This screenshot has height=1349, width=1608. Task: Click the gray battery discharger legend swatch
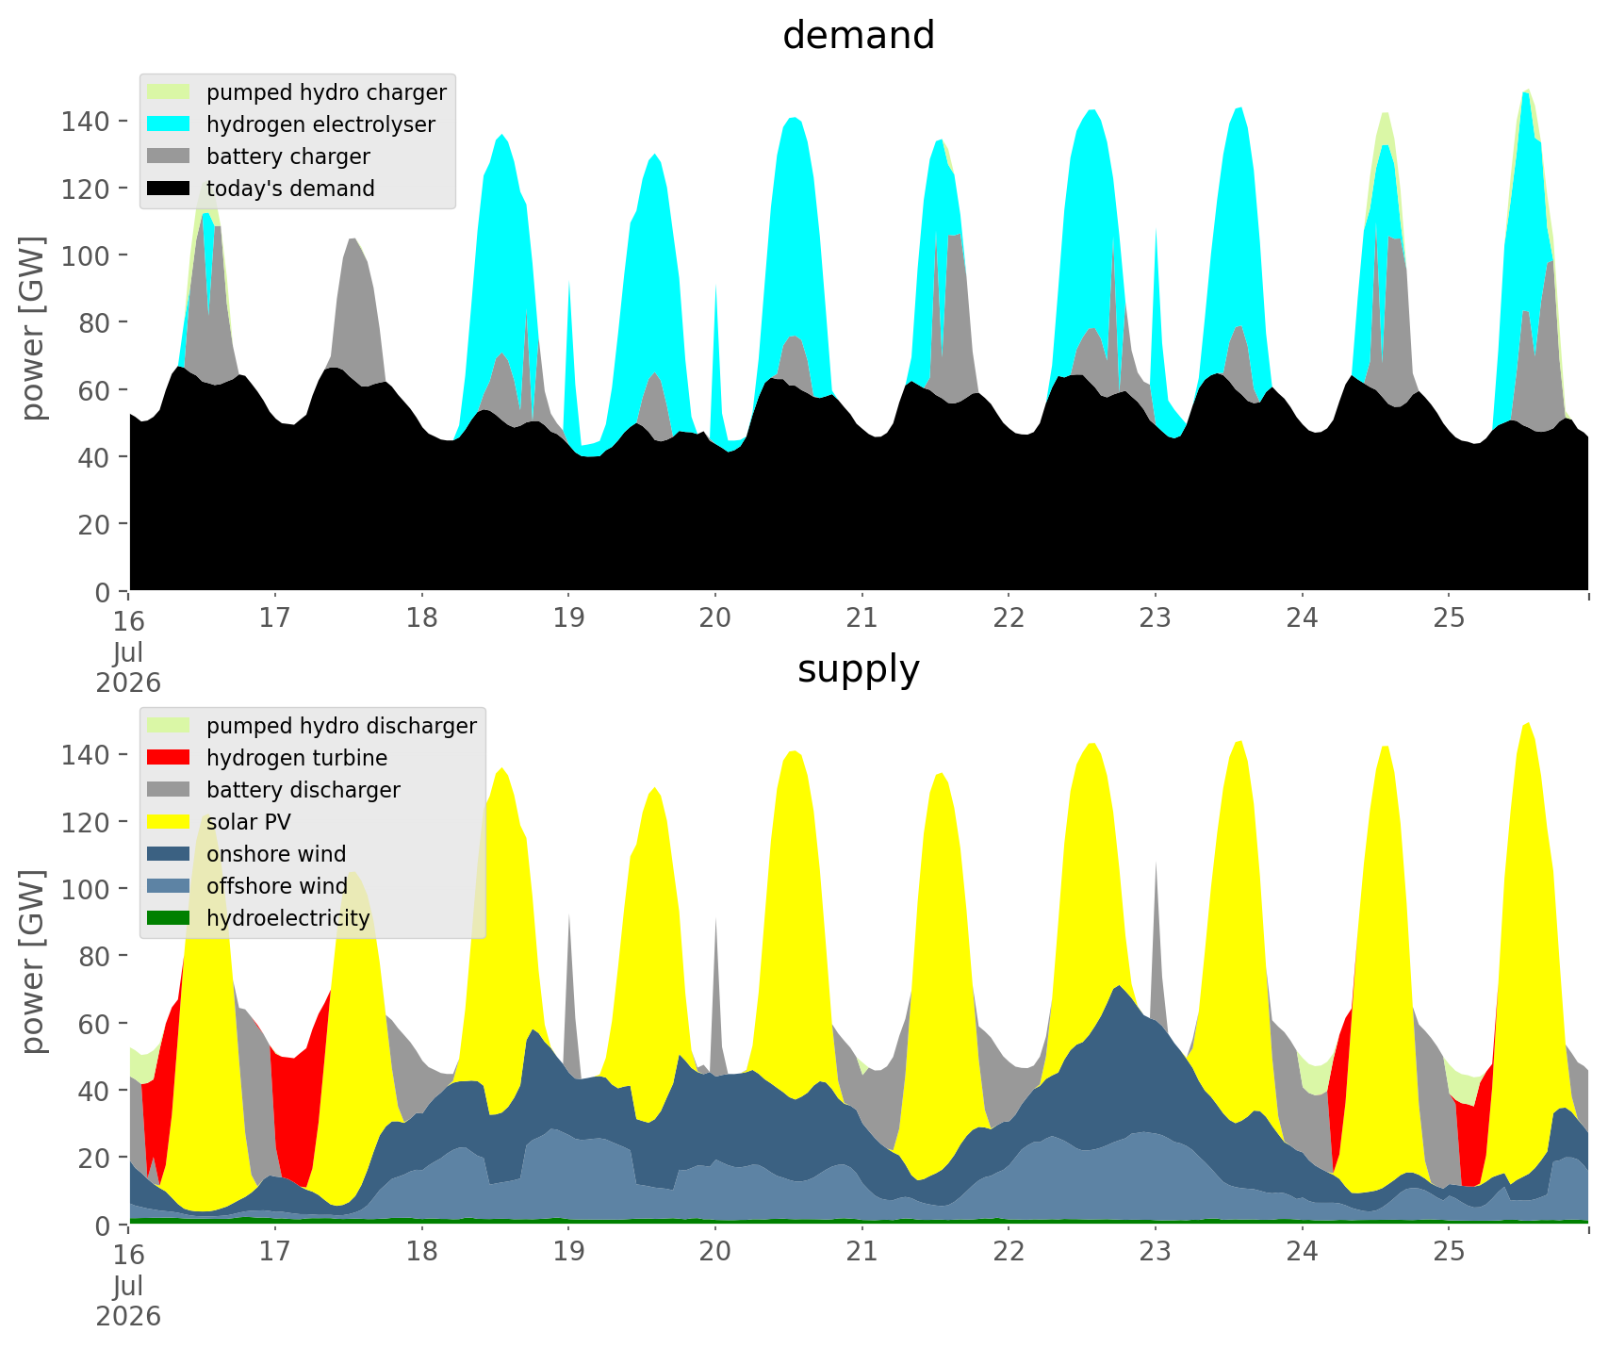tap(170, 790)
